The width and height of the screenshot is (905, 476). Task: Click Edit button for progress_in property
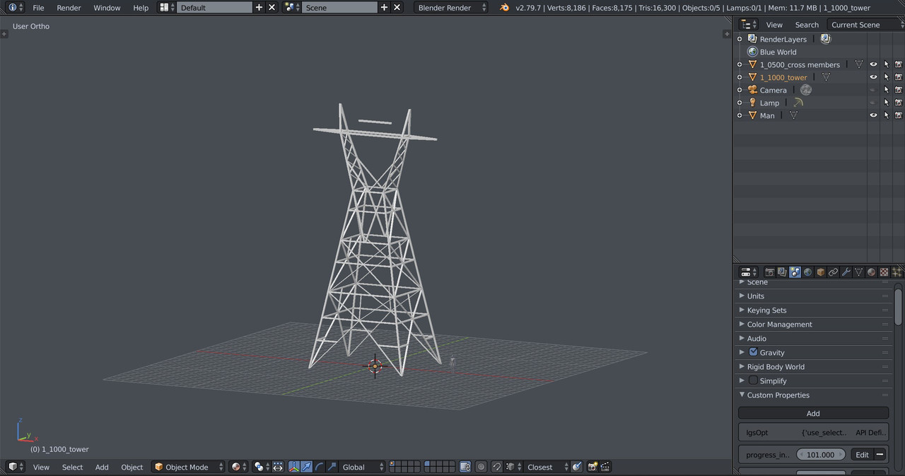(862, 455)
